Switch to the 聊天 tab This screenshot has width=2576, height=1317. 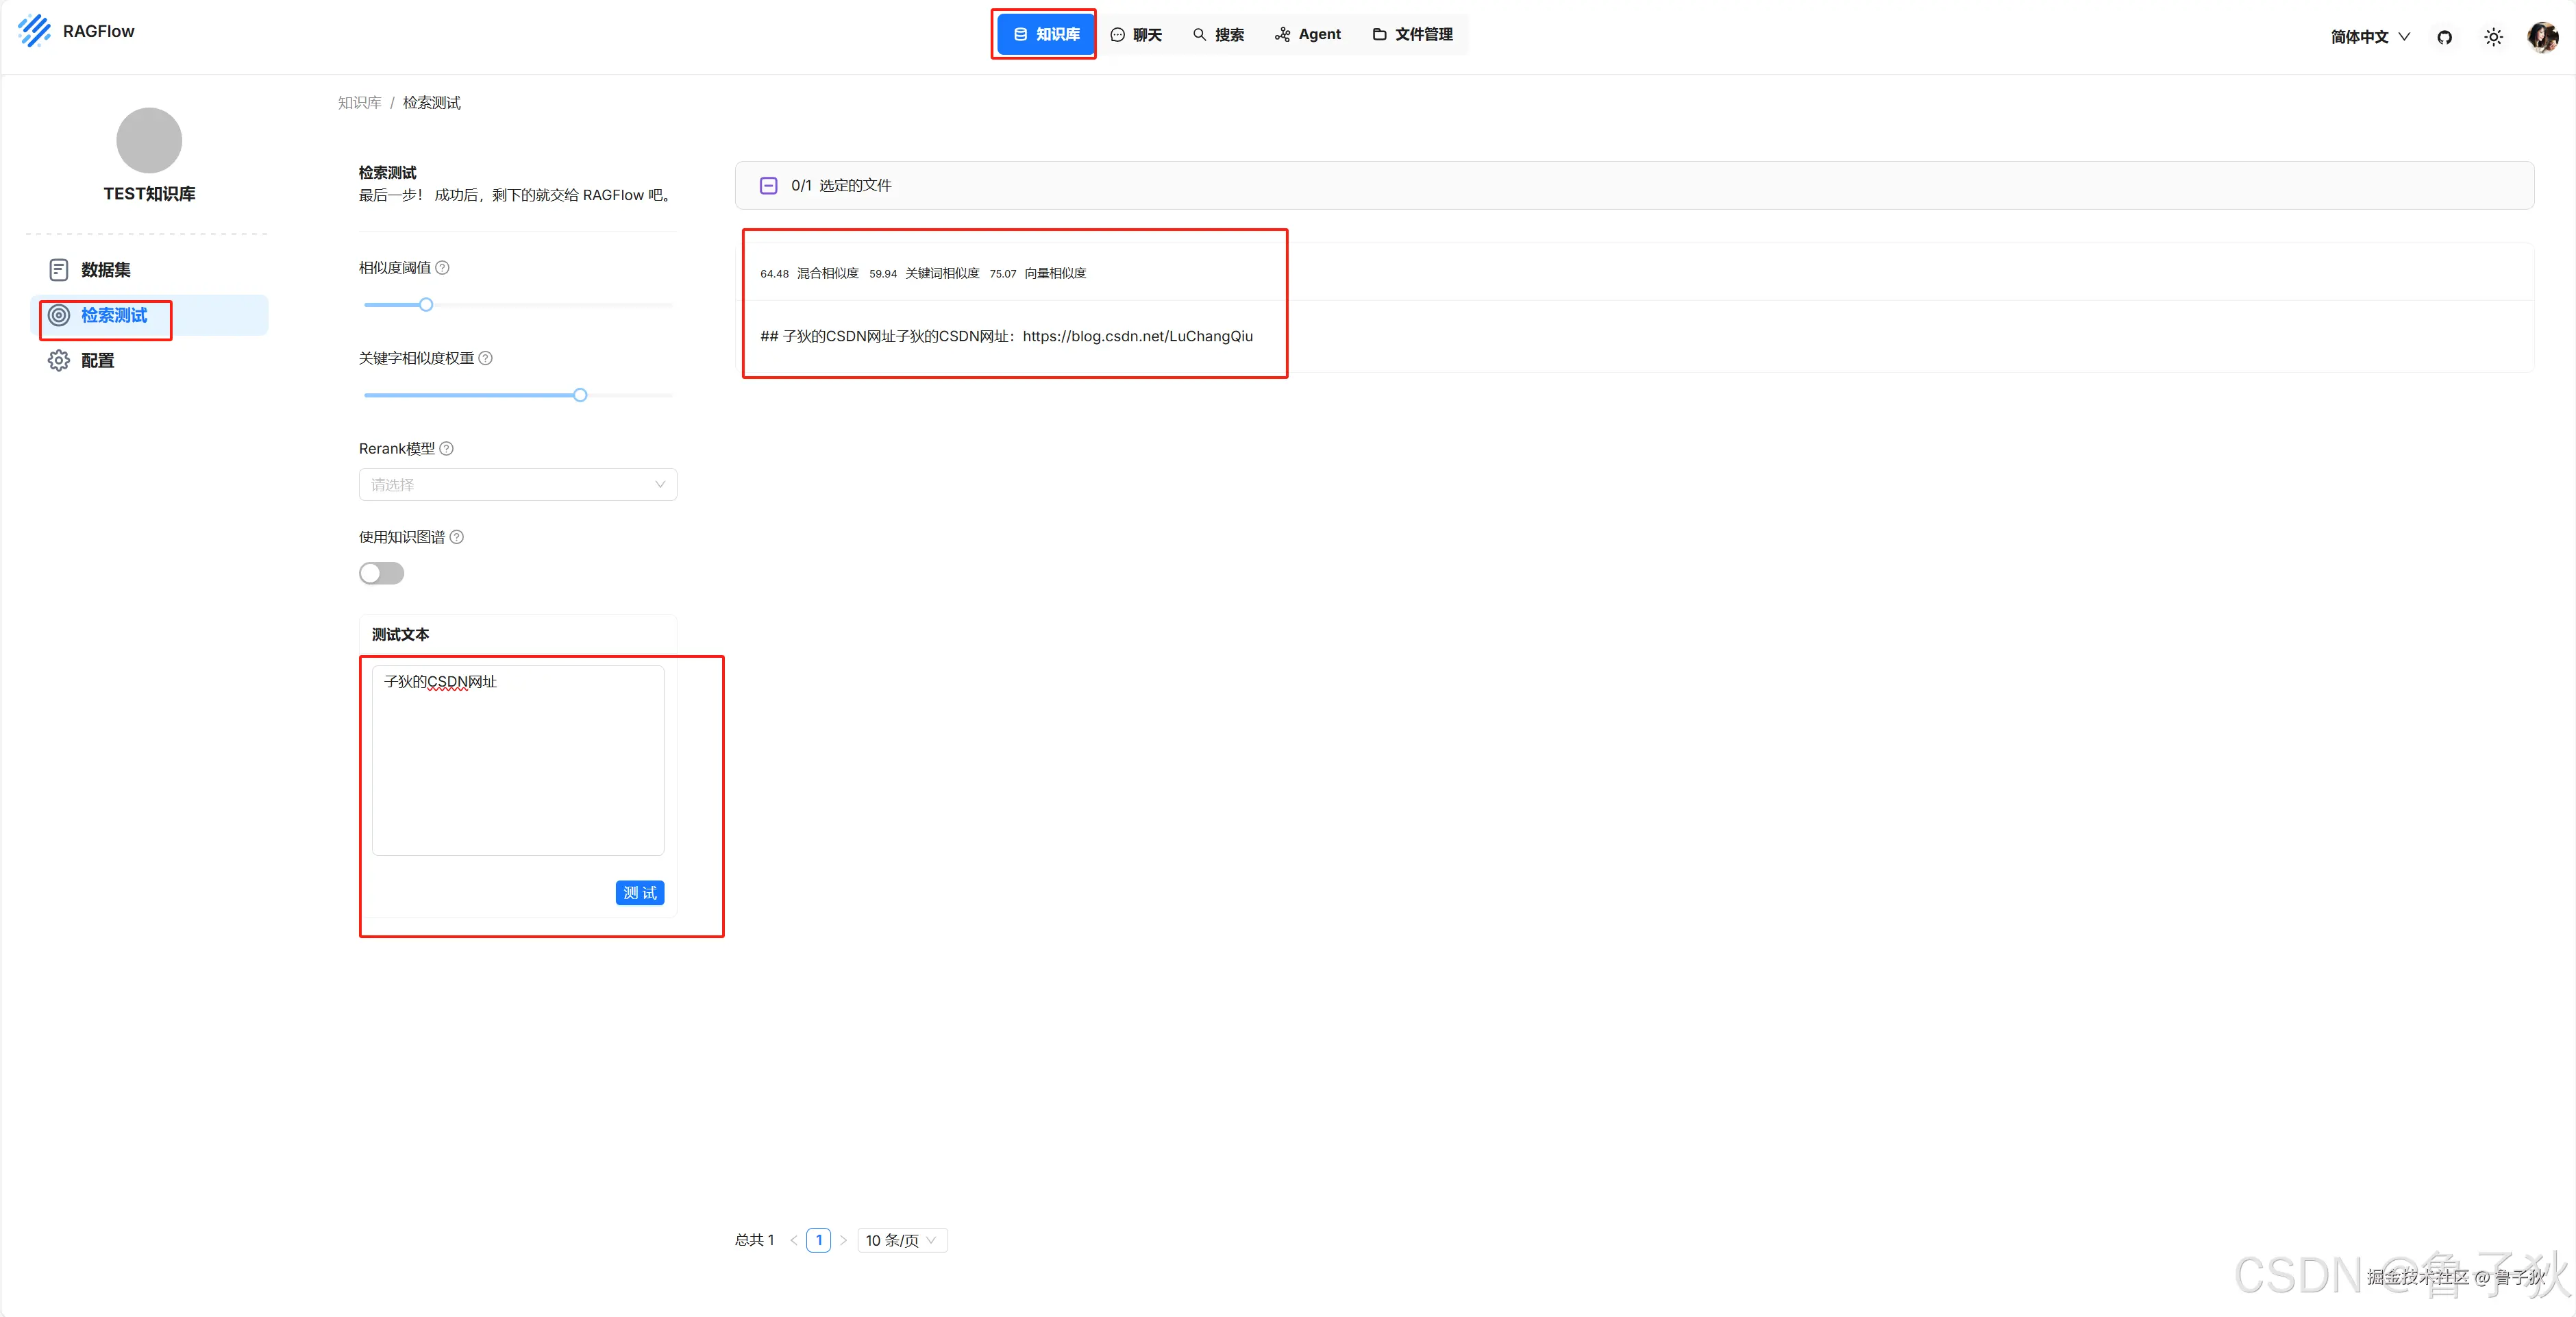[1136, 35]
